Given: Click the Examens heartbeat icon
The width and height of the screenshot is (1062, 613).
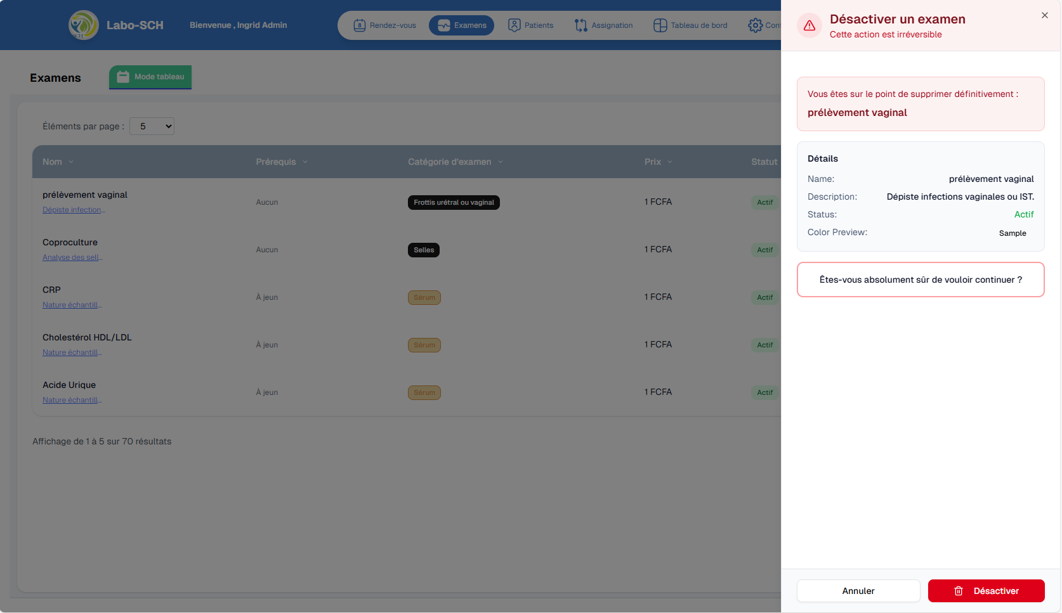Looking at the screenshot, I should point(443,25).
